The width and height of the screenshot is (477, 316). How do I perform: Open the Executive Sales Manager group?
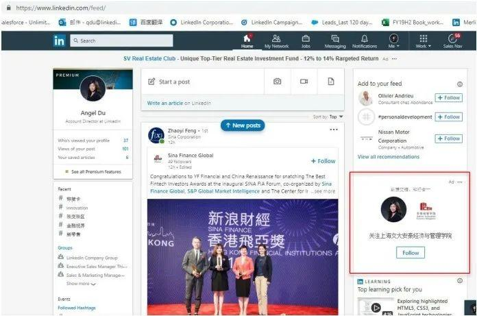[x=97, y=267]
